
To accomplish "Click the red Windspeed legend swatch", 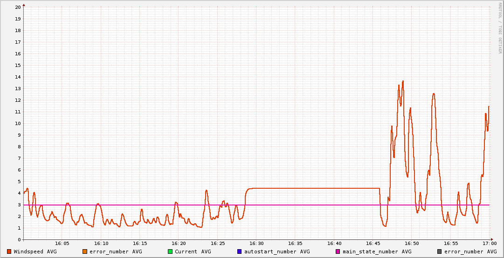I will (9, 251).
